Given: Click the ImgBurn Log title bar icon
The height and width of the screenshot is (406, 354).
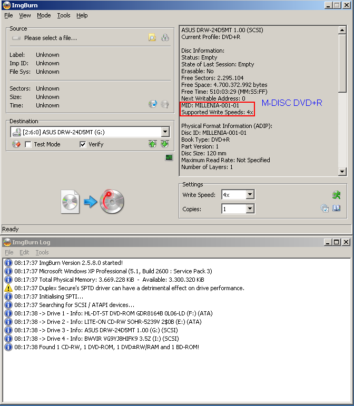Looking at the screenshot, I should click(7, 242).
